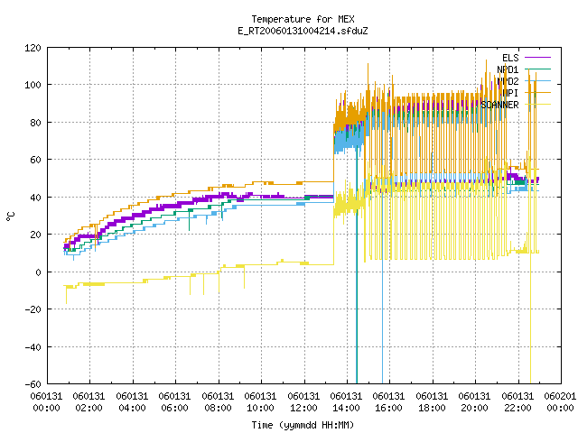
Task: Click the yellow SCANNER legend line sample
Action: pyautogui.click(x=537, y=105)
